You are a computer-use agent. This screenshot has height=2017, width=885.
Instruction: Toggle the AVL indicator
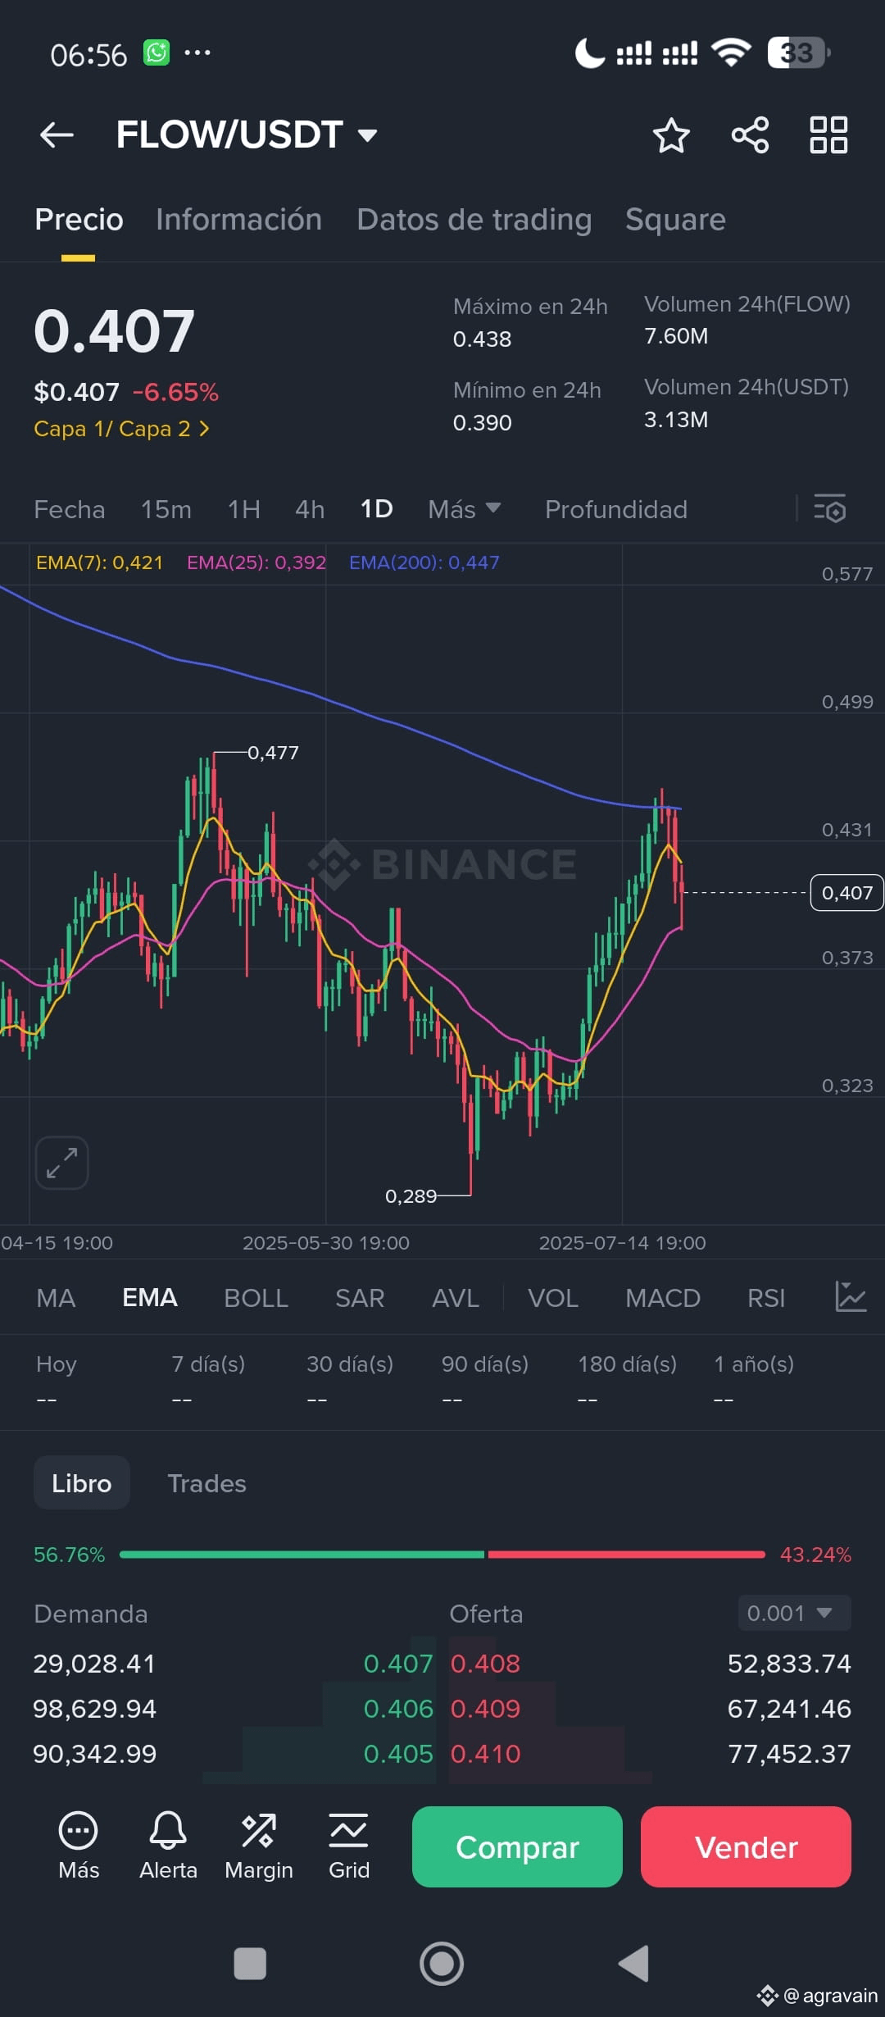(456, 1298)
